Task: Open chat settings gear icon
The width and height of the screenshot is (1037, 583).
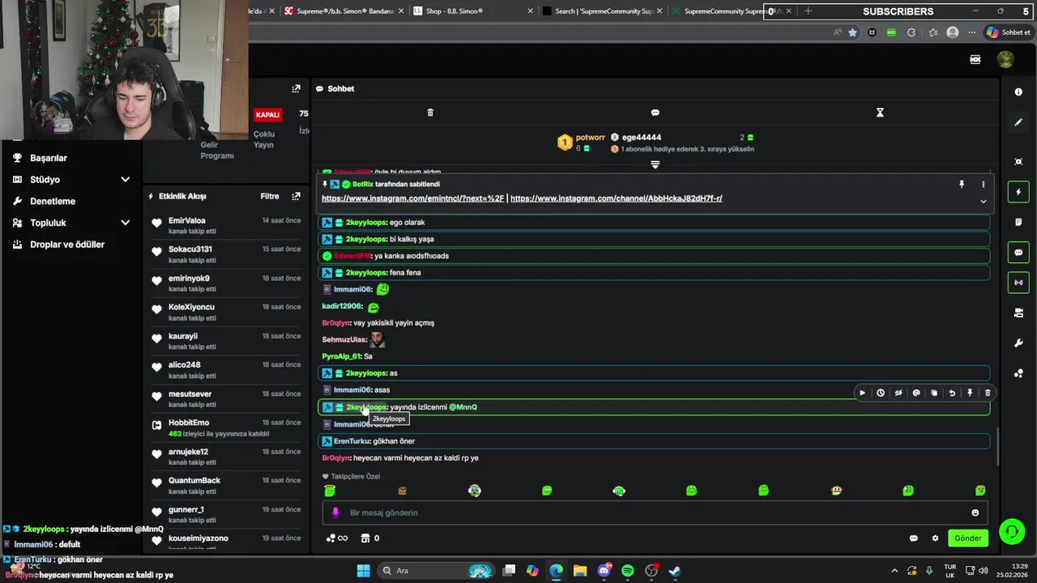Action: coord(935,538)
